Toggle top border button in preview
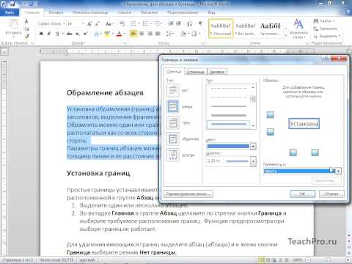The width and height of the screenshot is (352, 264). [x=271, y=114]
